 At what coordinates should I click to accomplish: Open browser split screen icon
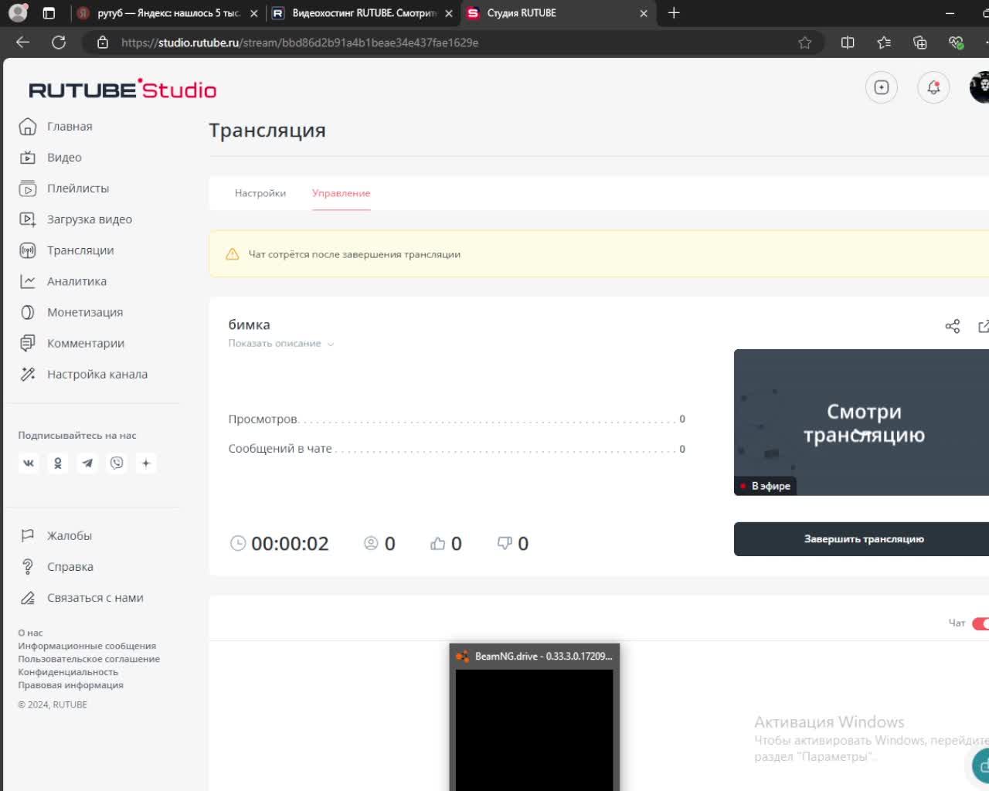[848, 42]
